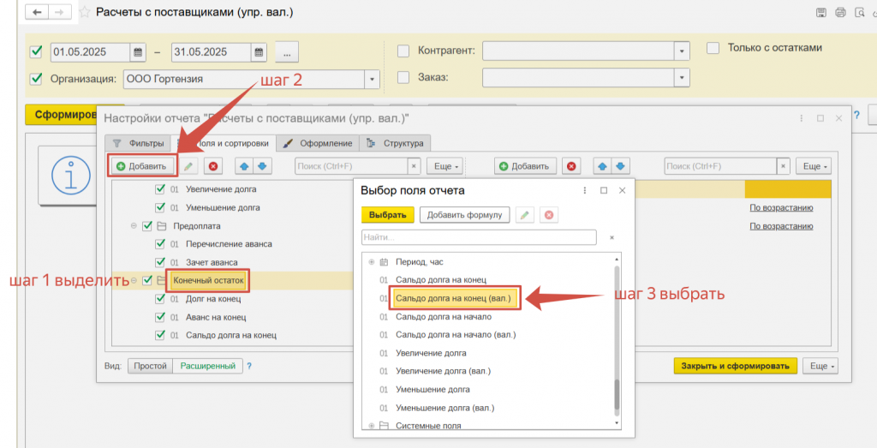Click red delete icon in Выбор поля отчета
This screenshot has width=877, height=448.
(549, 215)
